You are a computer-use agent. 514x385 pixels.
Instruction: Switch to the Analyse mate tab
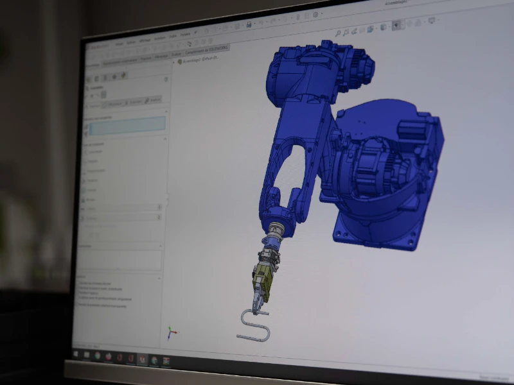(153, 100)
